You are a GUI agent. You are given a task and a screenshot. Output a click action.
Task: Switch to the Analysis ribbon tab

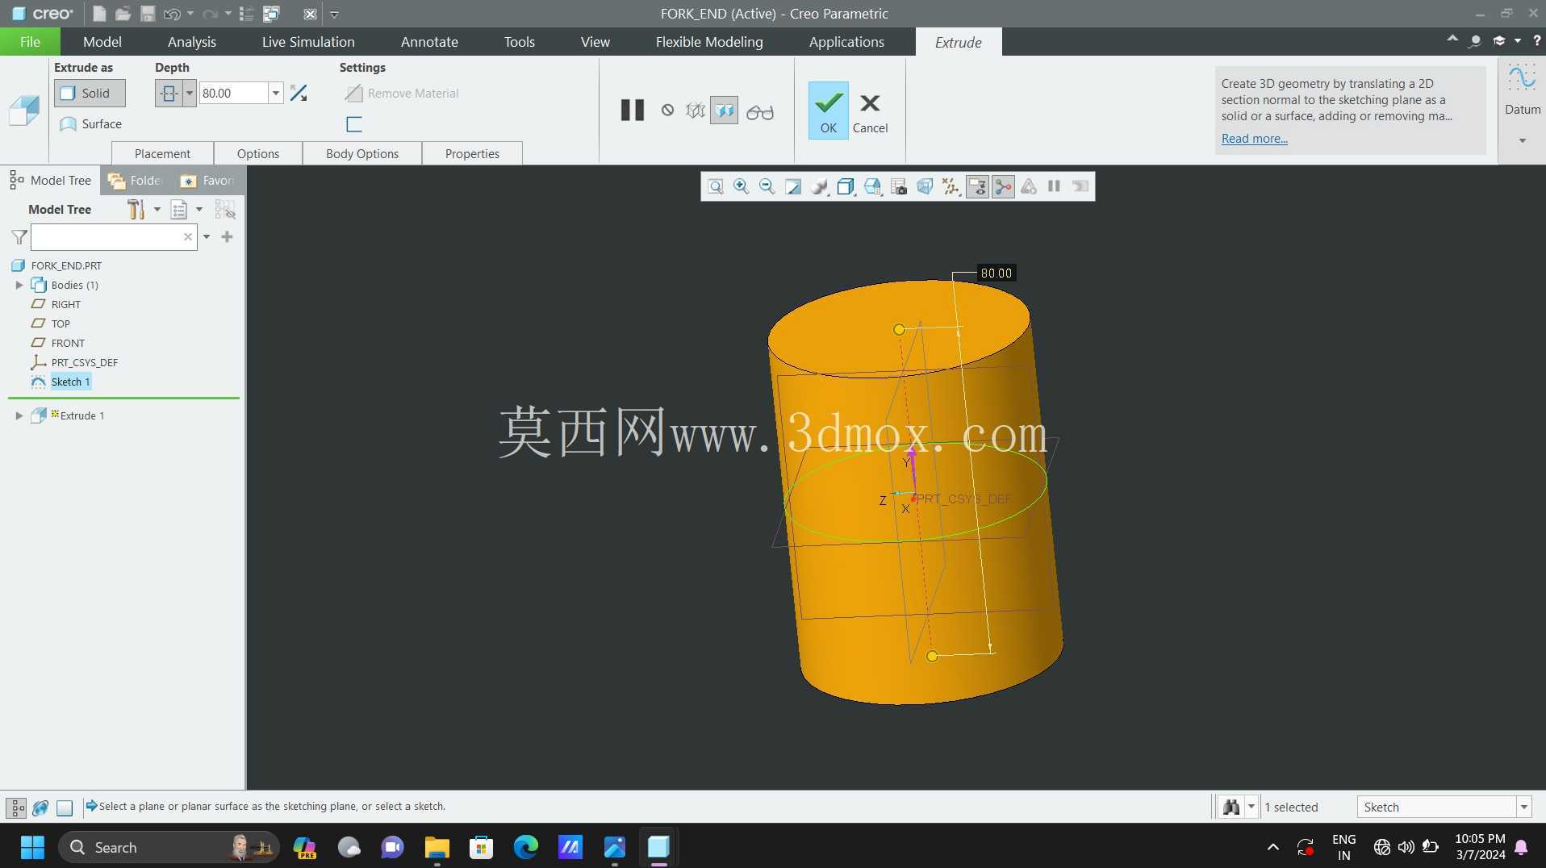pyautogui.click(x=192, y=42)
